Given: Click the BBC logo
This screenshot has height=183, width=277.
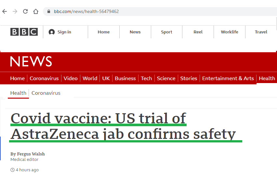Looking at the screenshot, I should point(24,32).
